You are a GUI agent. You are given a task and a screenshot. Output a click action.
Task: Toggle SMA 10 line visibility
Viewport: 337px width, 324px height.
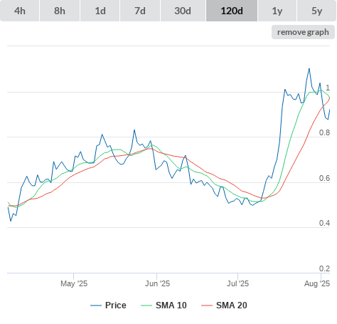click(171, 305)
